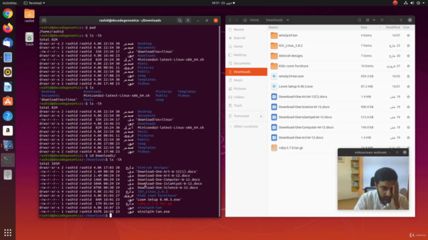Open the rashid home folder desktop icon
428x240 pixels.
pyautogui.click(x=29, y=15)
